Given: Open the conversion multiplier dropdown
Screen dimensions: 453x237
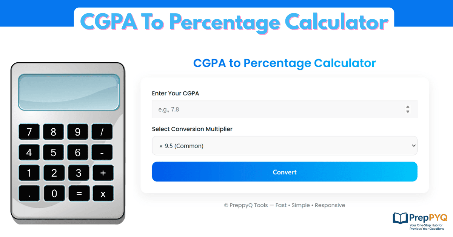Looking at the screenshot, I should coord(284,145).
